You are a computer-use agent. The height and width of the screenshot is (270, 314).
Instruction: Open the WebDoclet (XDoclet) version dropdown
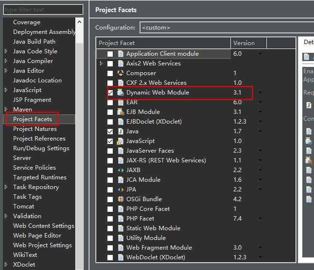pos(260,257)
